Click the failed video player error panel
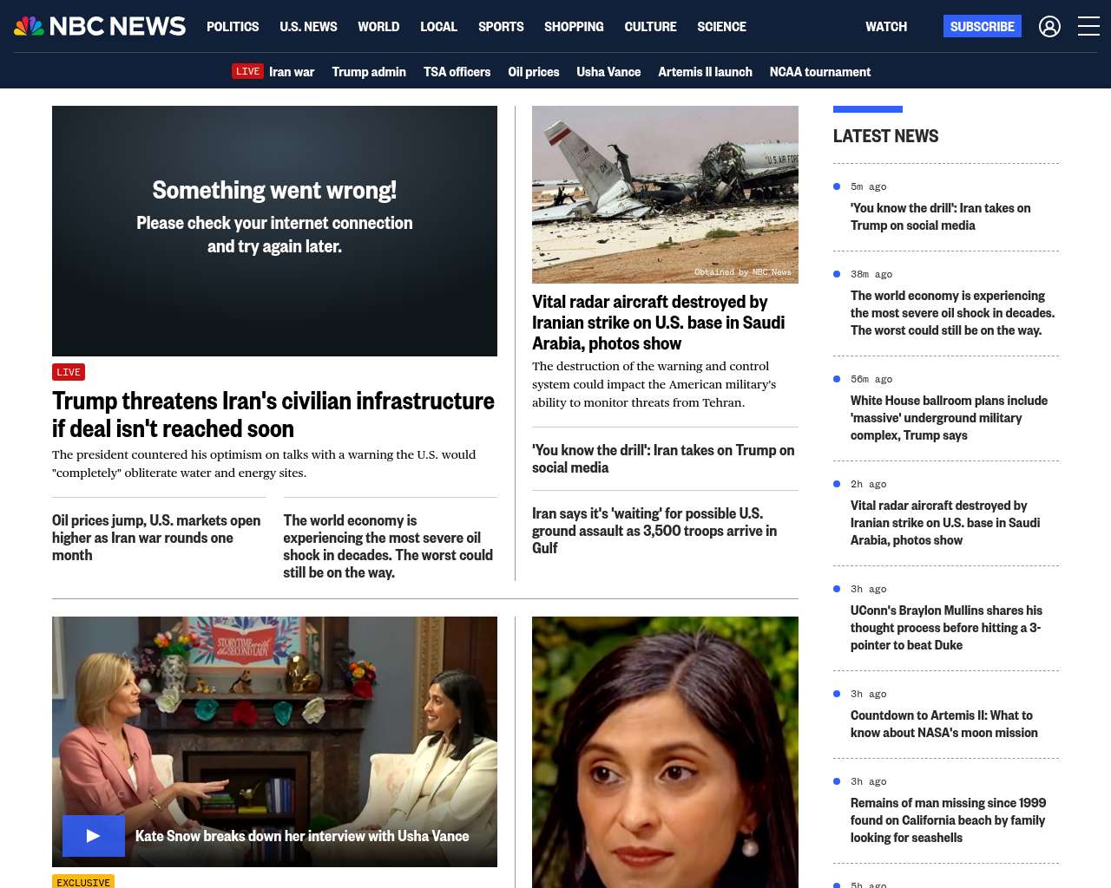 274,231
